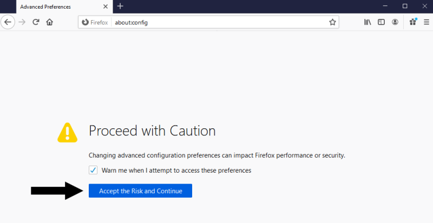Open the Firefox home page icon
The width and height of the screenshot is (433, 223).
point(49,22)
